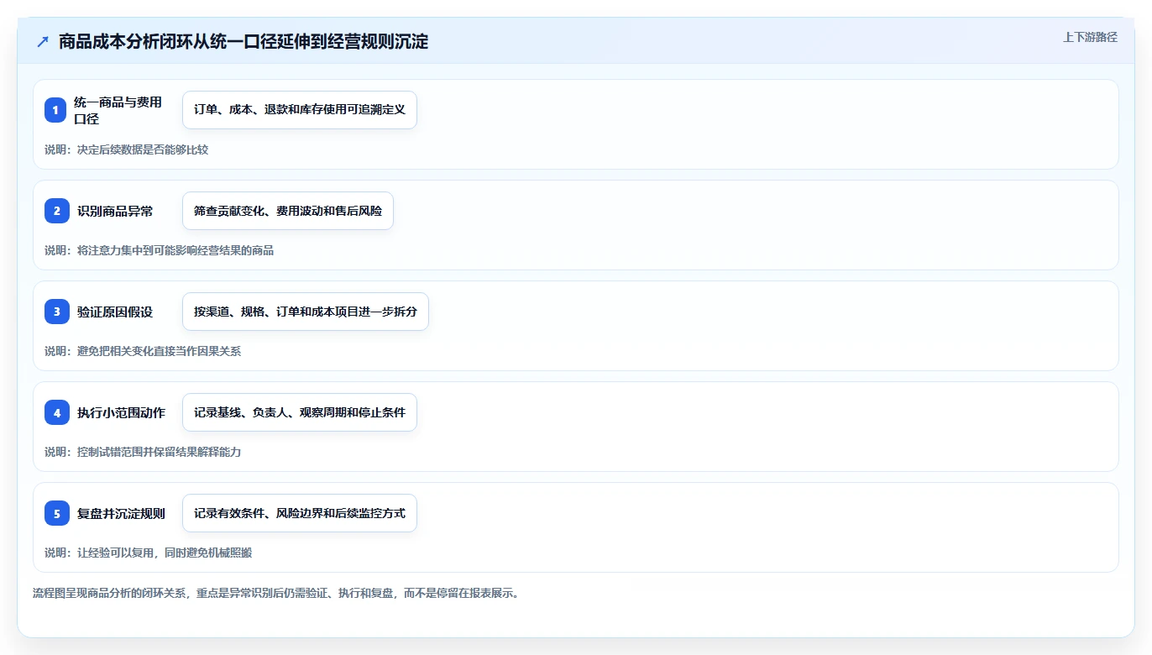
Task: Click the step title 执行小范围动作
Action: click(x=121, y=412)
